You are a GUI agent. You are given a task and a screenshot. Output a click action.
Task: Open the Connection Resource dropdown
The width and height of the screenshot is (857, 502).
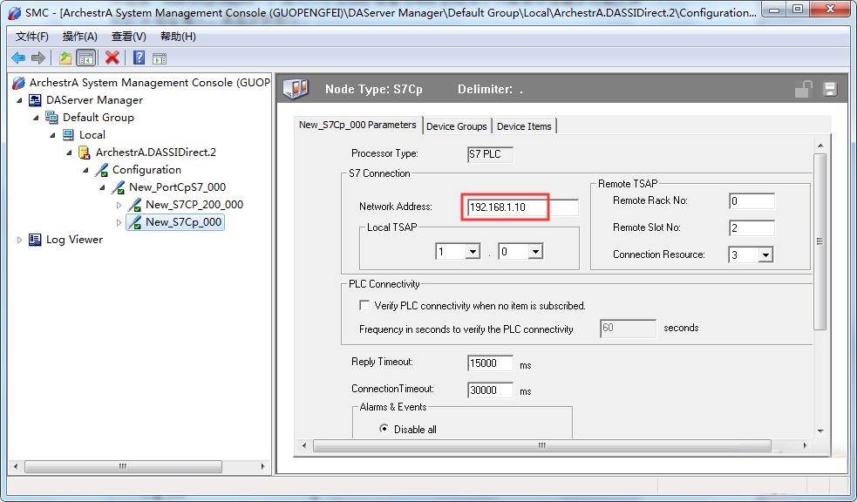point(765,255)
